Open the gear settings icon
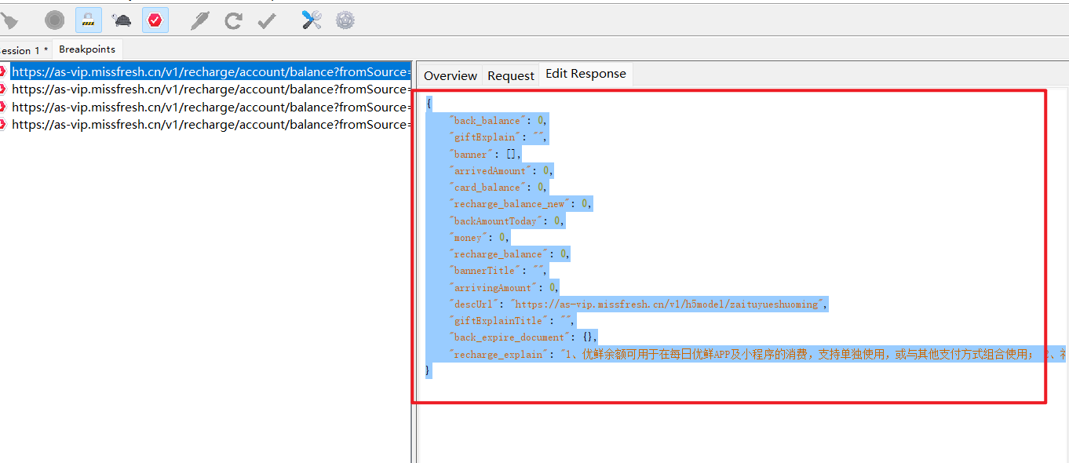The height and width of the screenshot is (463, 1069). pos(345,20)
